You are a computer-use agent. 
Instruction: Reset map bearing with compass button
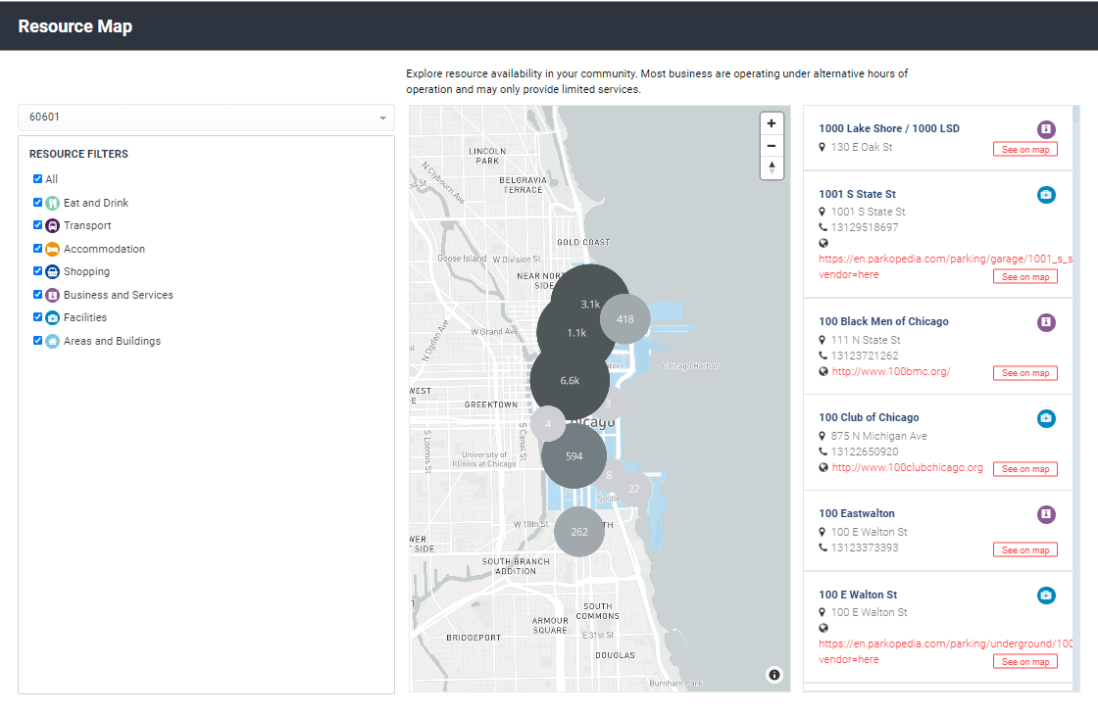click(771, 167)
